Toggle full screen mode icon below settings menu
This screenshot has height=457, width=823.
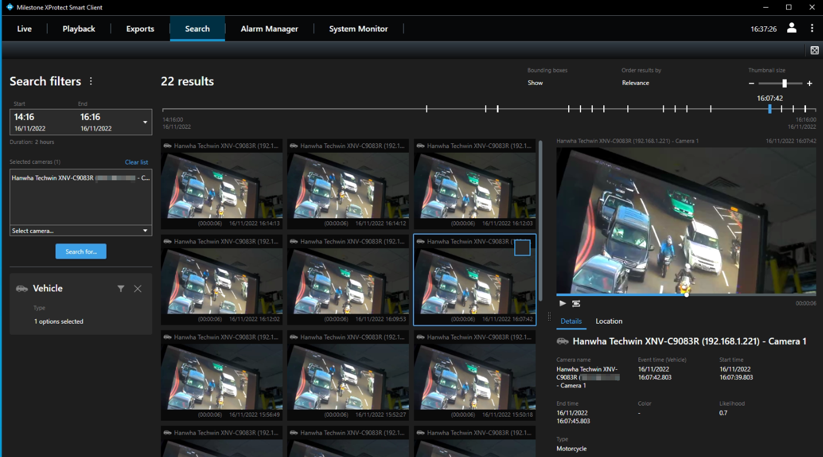(x=814, y=50)
